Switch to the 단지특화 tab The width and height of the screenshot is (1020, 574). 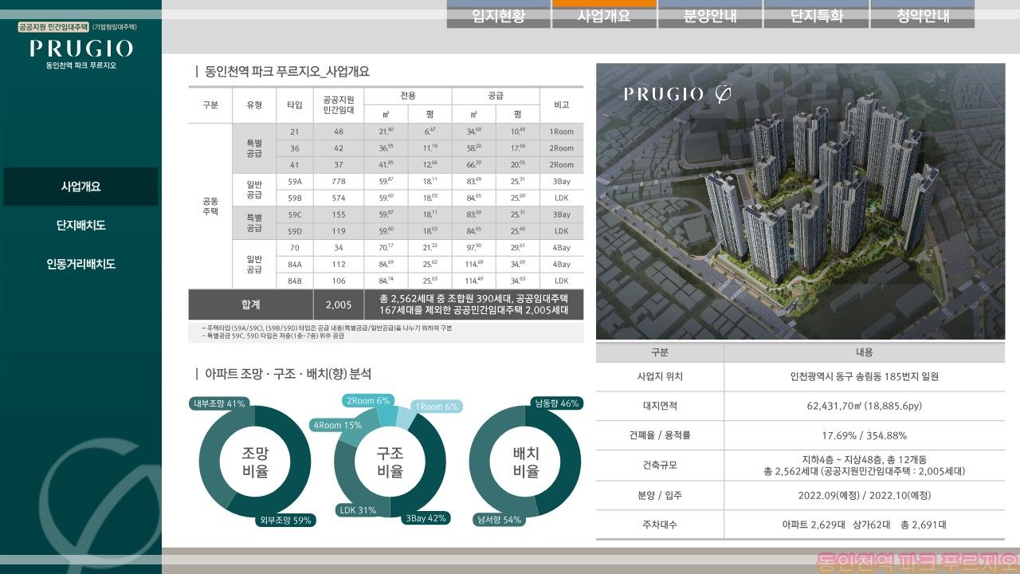click(x=816, y=15)
